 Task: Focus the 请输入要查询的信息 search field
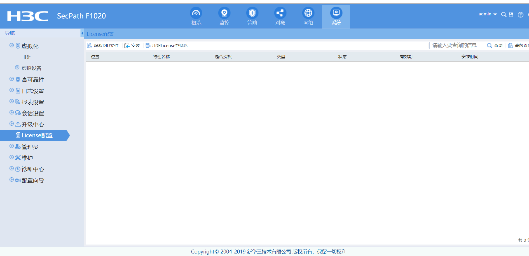[457, 45]
